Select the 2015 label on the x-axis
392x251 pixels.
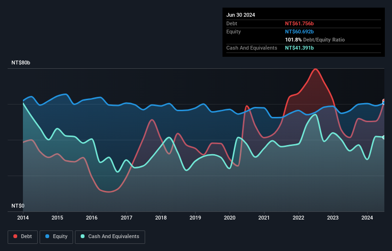(x=57, y=218)
